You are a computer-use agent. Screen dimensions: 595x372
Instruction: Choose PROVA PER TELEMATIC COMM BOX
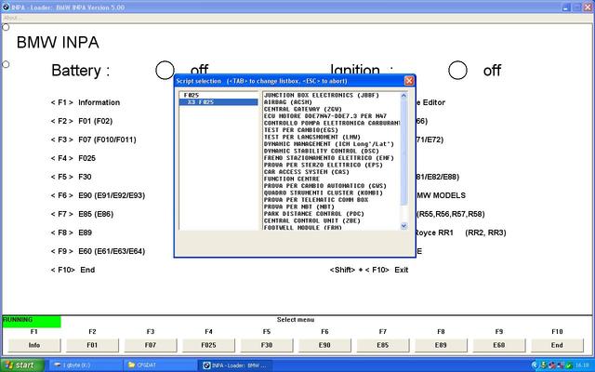tap(316, 199)
